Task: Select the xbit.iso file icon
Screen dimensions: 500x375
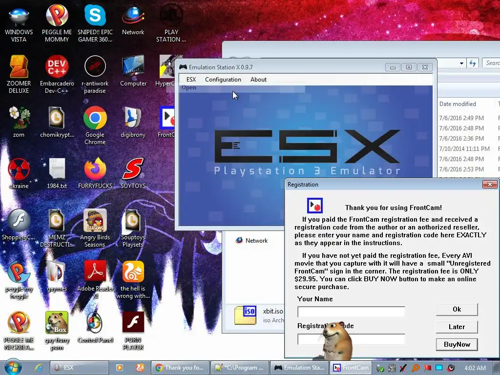Action: pyautogui.click(x=245, y=315)
